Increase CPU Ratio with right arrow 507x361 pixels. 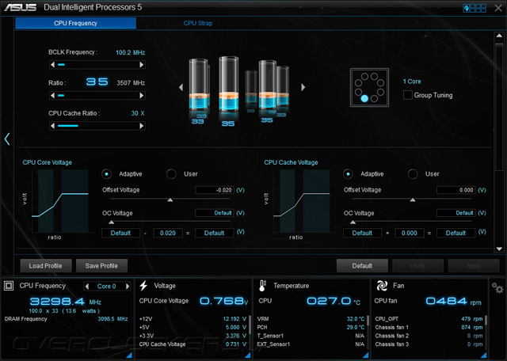point(141,95)
